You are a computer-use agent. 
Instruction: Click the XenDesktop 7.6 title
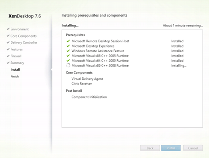tap(25, 16)
